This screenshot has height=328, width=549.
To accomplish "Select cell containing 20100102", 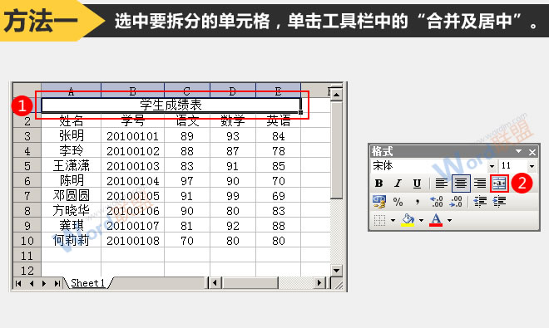I will tap(133, 150).
